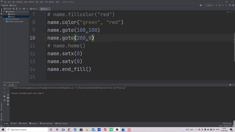
Task: Open Project panel options gear
Action: click(24, 9)
